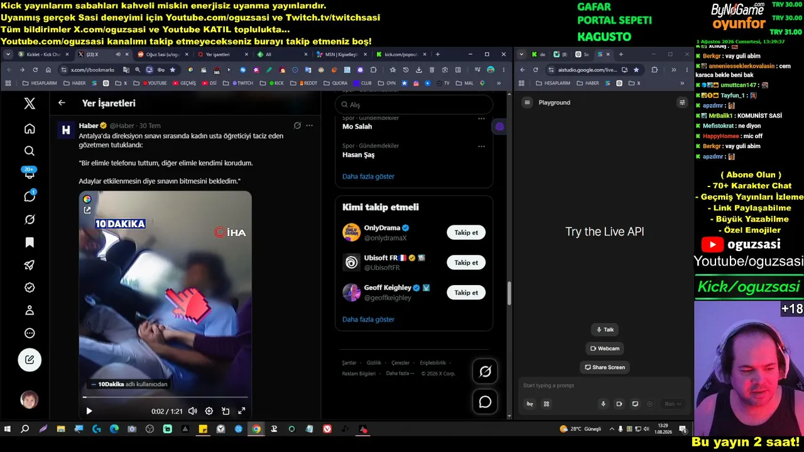Expand video to fullscreen

coord(241,411)
